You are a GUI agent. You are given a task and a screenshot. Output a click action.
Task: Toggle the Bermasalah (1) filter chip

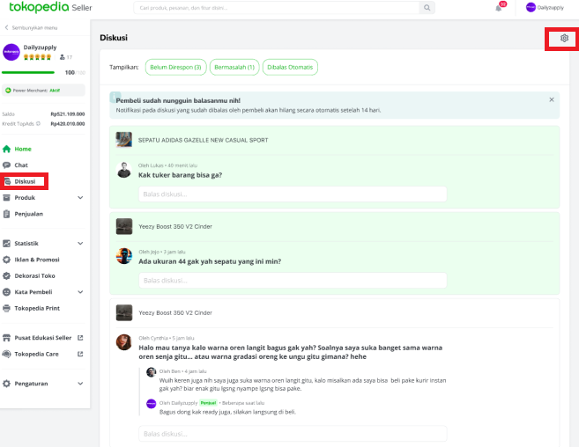tap(234, 67)
